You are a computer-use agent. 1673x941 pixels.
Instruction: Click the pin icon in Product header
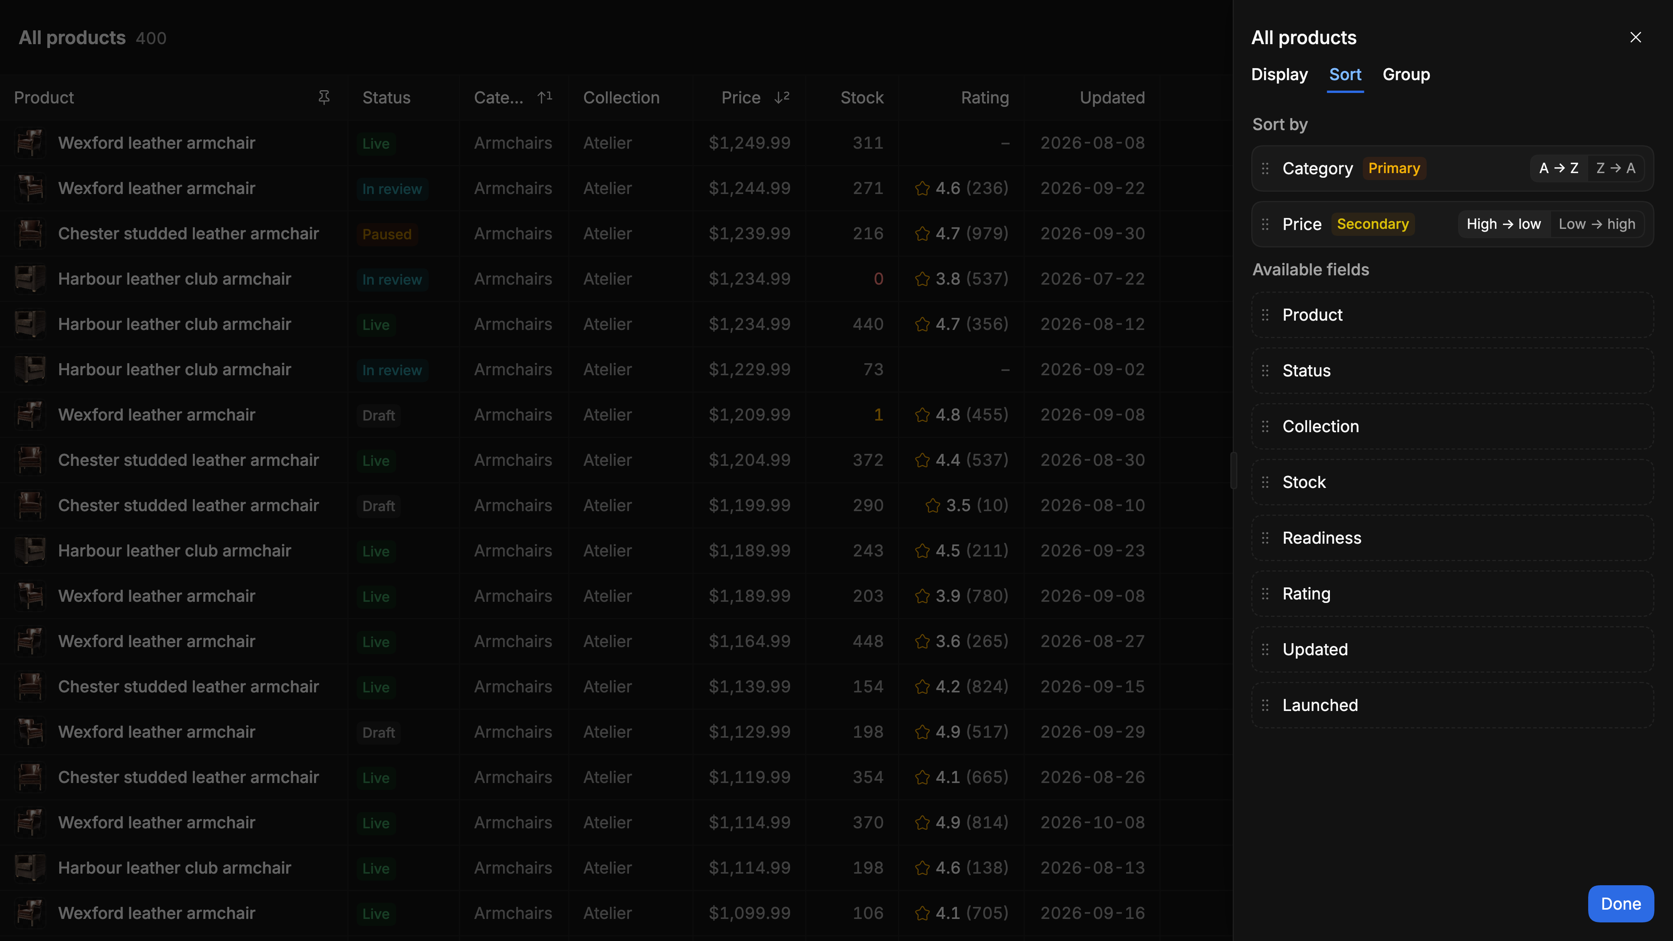pos(324,98)
